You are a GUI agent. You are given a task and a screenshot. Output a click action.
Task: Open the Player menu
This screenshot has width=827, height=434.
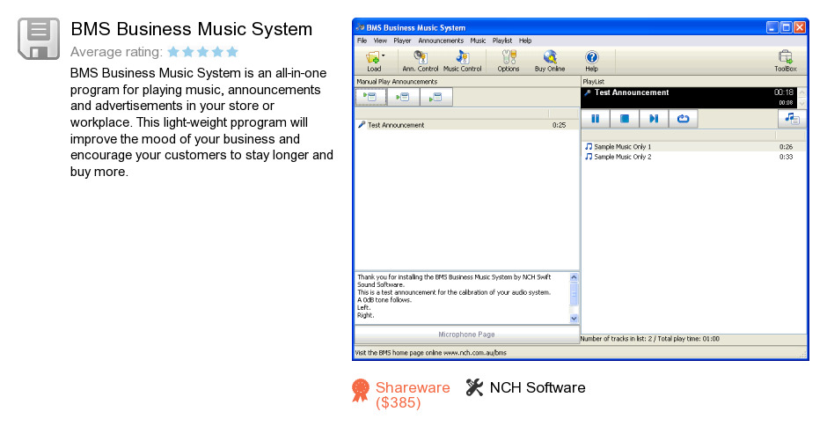(x=402, y=40)
